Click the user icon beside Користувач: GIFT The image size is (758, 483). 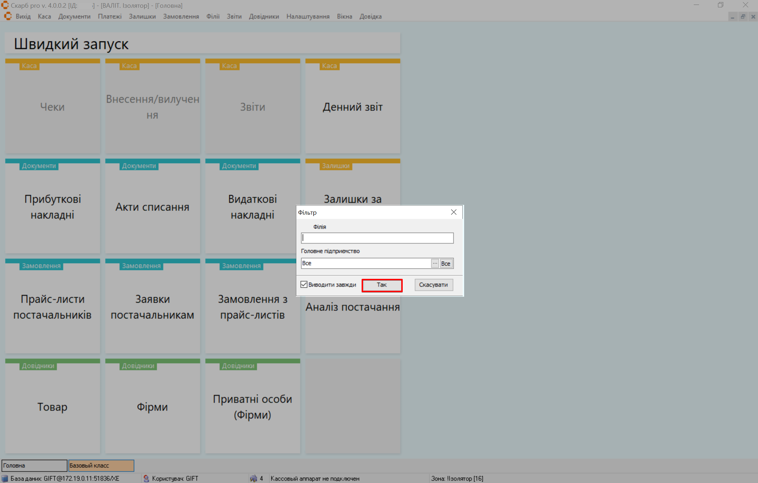click(146, 478)
